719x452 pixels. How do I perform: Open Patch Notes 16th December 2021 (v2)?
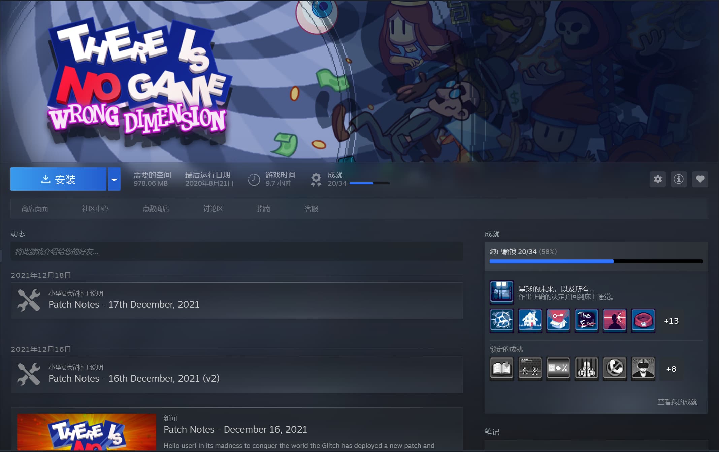pyautogui.click(x=134, y=378)
